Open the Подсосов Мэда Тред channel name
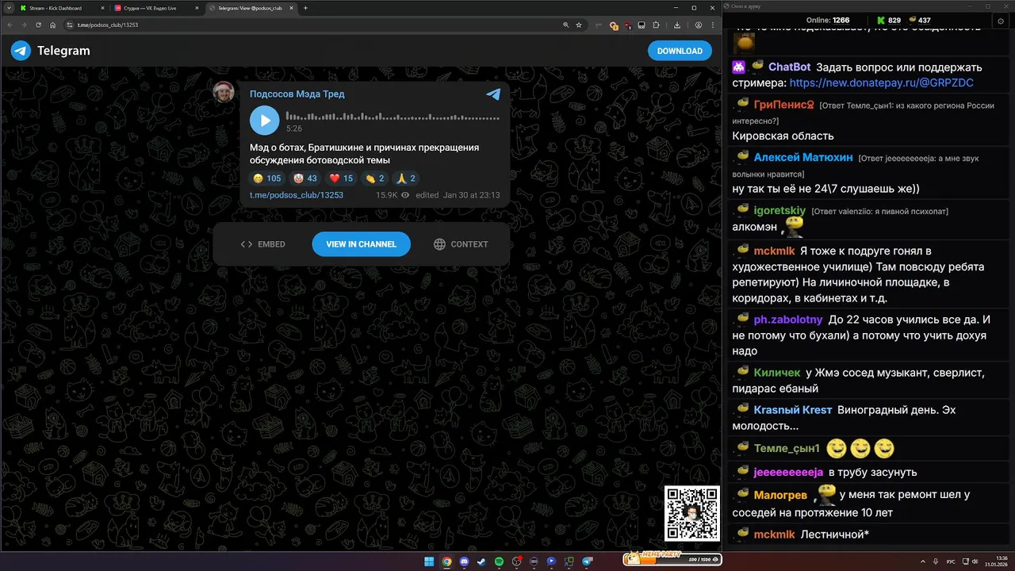1015x571 pixels. click(297, 94)
